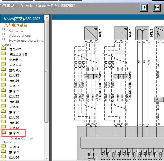
Task: Open the 接地连接 folder icon
Action: pyautogui.click(x=4, y=64)
